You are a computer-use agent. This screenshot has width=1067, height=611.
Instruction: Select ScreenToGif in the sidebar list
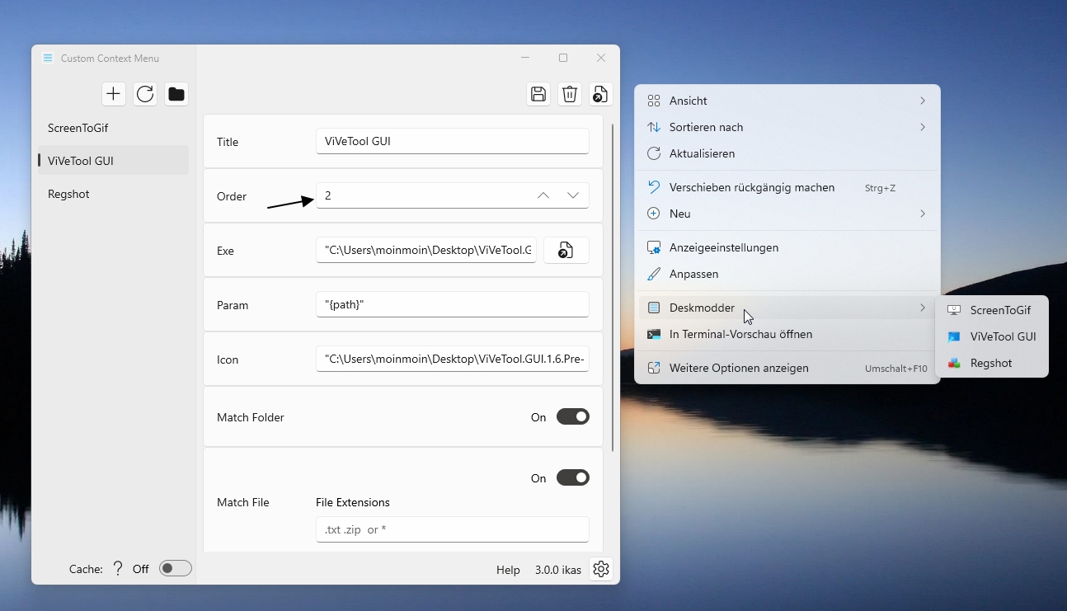tap(113, 128)
